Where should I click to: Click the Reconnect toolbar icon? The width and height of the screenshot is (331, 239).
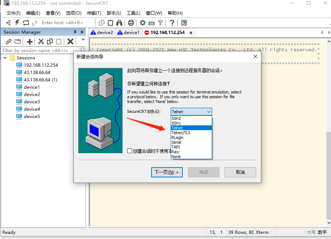pos(26,22)
